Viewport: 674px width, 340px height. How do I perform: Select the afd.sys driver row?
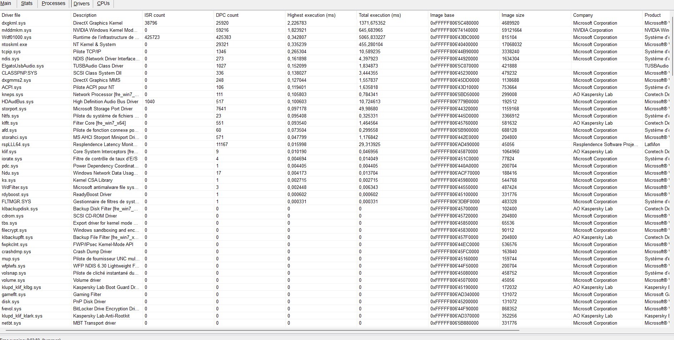pos(335,130)
